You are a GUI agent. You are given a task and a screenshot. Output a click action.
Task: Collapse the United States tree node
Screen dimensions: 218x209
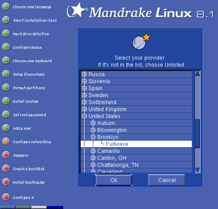coord(84,116)
